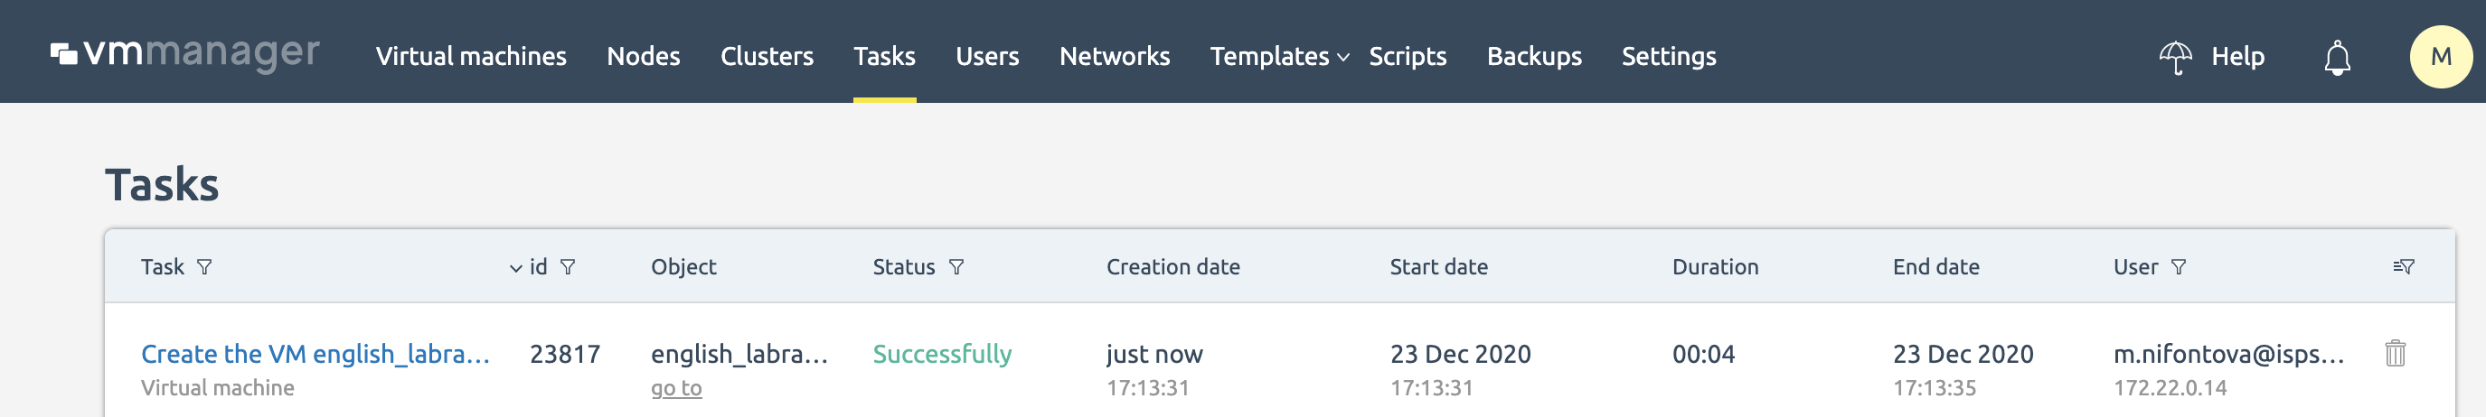Open the Clusters section
This screenshot has width=2486, height=417.
pos(767,56)
